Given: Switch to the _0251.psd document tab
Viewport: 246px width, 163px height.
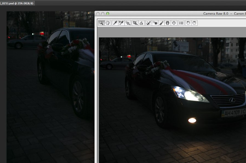Looking at the screenshot, I should (17, 3).
